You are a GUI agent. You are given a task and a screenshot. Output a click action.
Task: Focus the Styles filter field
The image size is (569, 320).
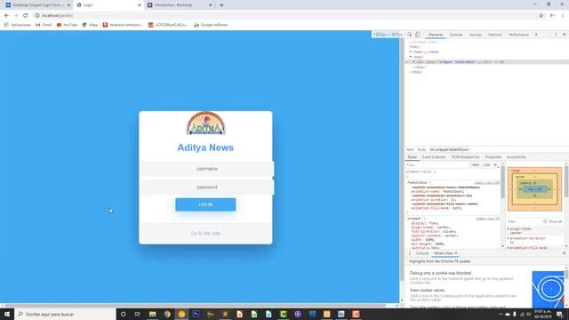pyautogui.click(x=437, y=165)
